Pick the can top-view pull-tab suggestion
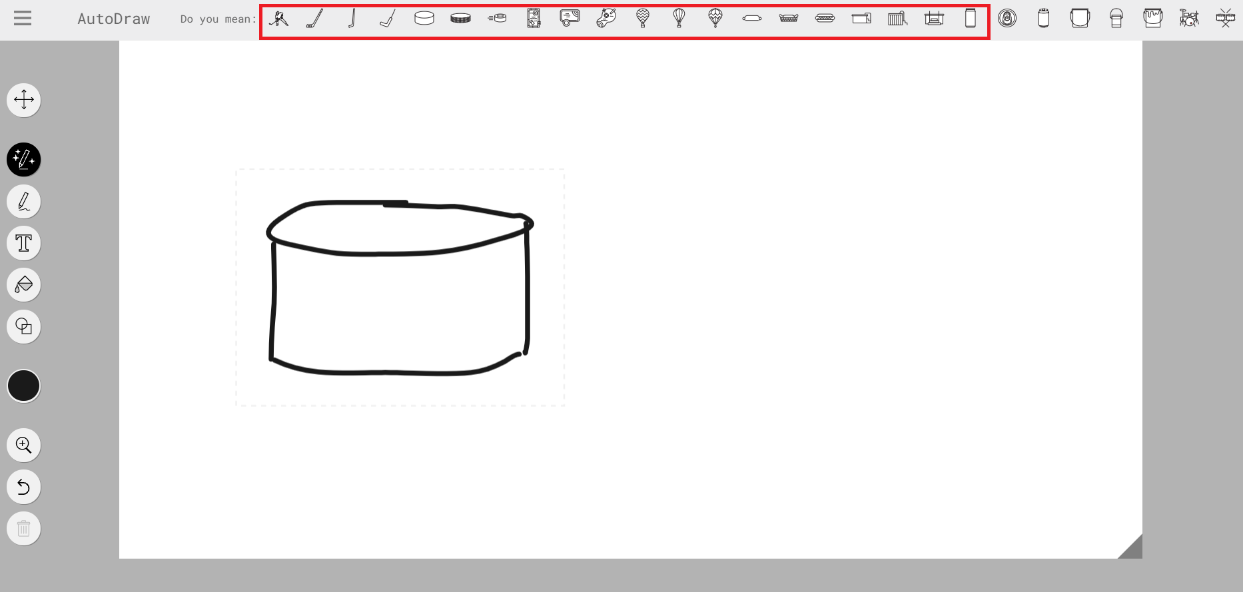Screen dimensions: 1243x592 [x=1007, y=18]
